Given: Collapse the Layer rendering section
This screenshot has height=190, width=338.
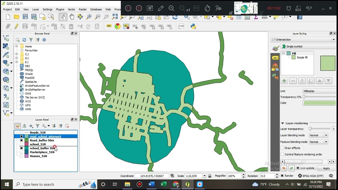Looking at the screenshot, I should [283, 123].
